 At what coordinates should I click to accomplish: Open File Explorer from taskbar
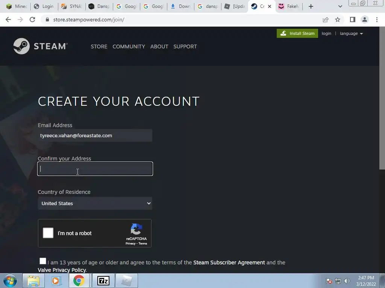33,280
